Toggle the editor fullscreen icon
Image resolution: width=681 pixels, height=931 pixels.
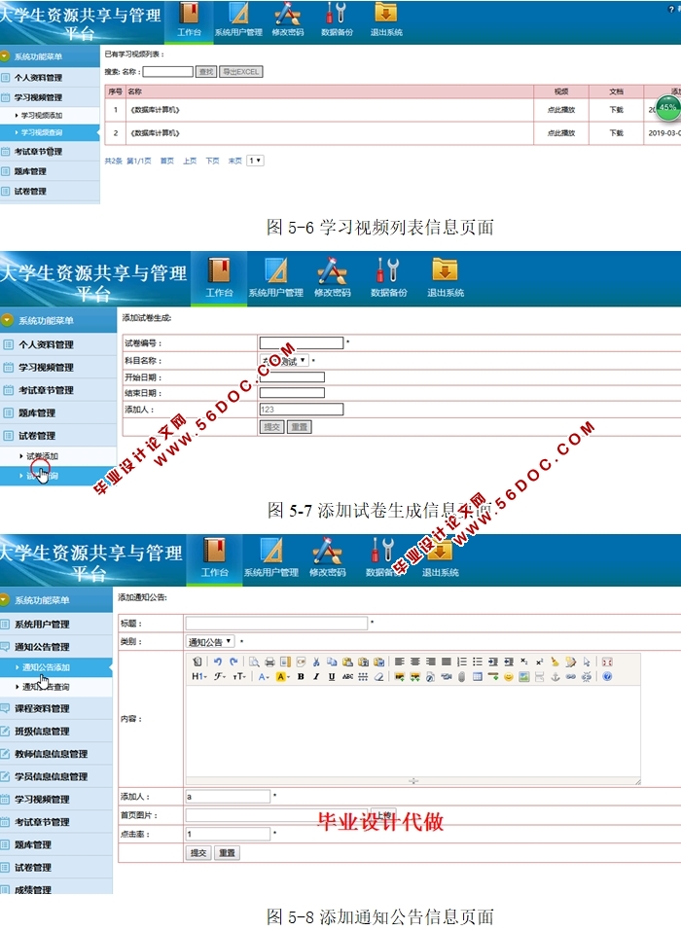tap(607, 662)
